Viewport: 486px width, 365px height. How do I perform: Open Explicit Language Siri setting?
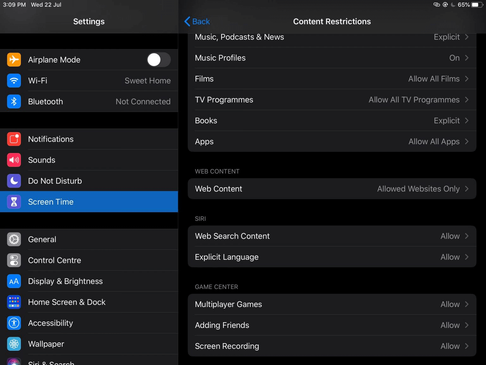(x=332, y=257)
